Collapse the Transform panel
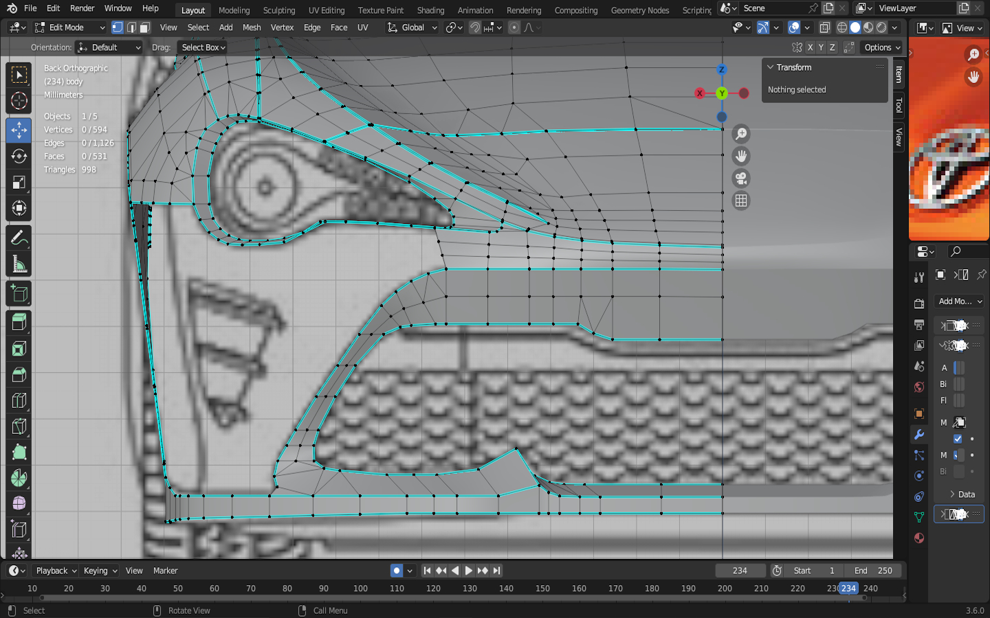Image resolution: width=990 pixels, height=618 pixels. point(771,67)
